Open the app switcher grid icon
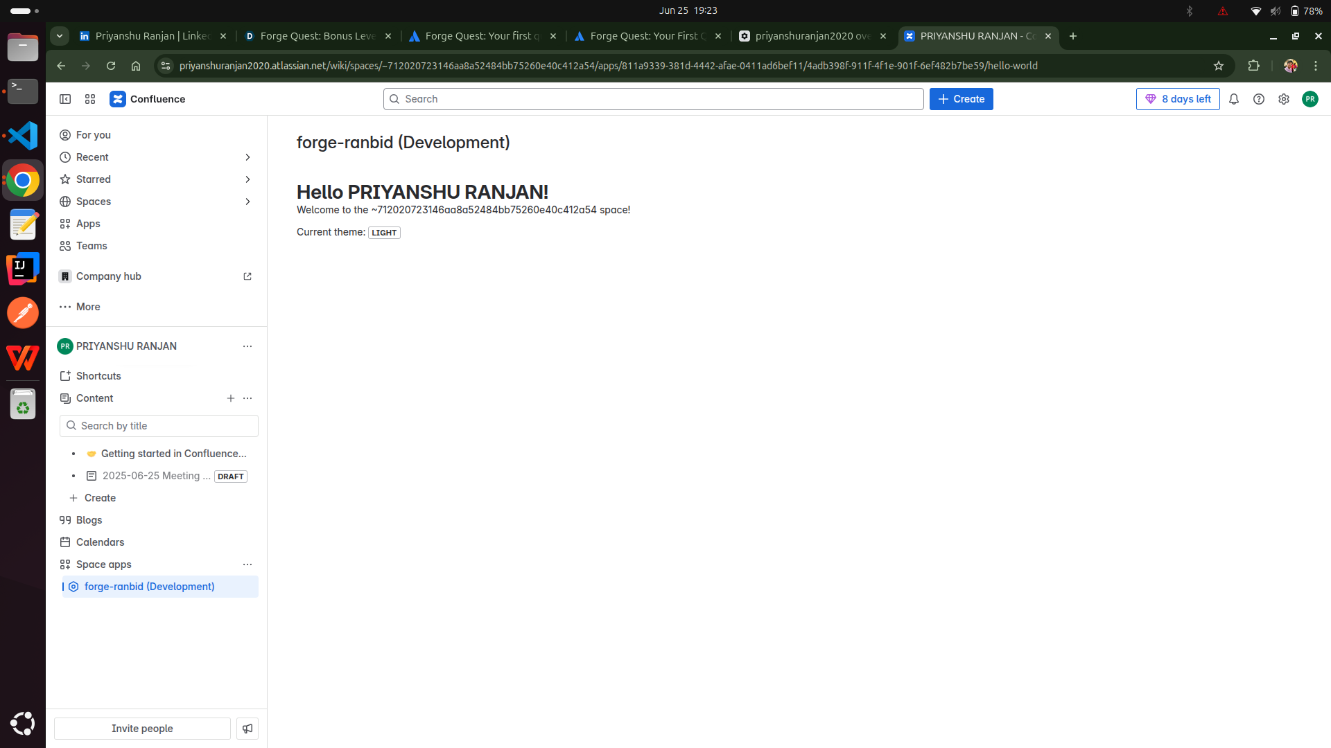This screenshot has width=1331, height=748. click(x=90, y=99)
